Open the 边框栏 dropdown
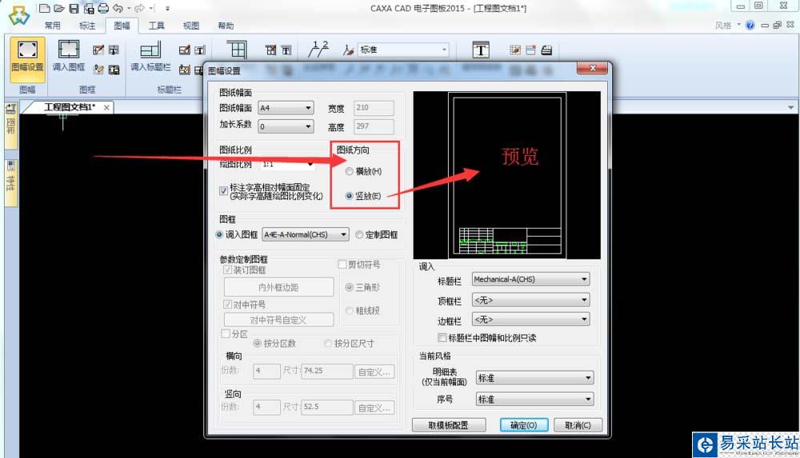The height and width of the screenshot is (458, 800). pos(530,320)
